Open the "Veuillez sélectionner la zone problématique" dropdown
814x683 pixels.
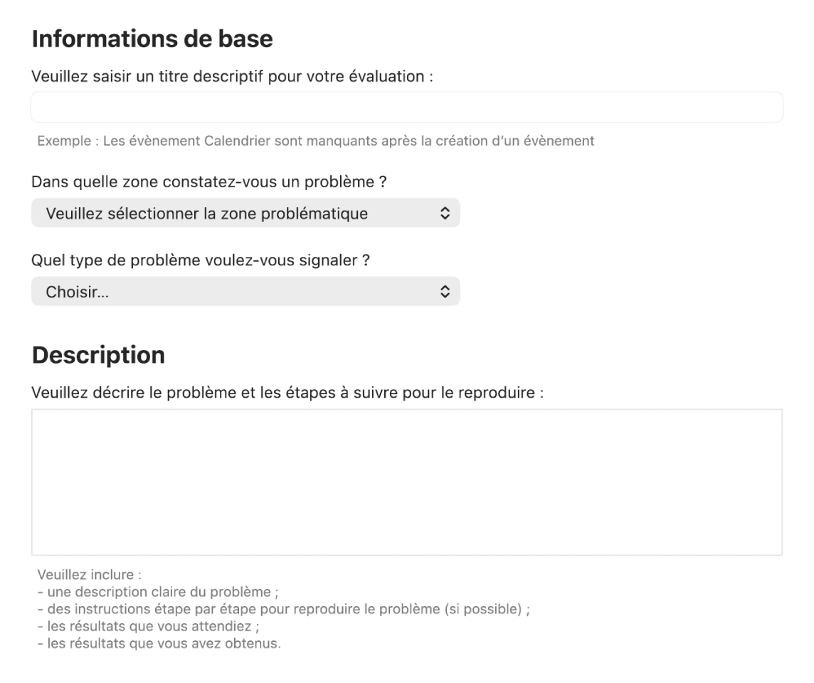pos(206,213)
